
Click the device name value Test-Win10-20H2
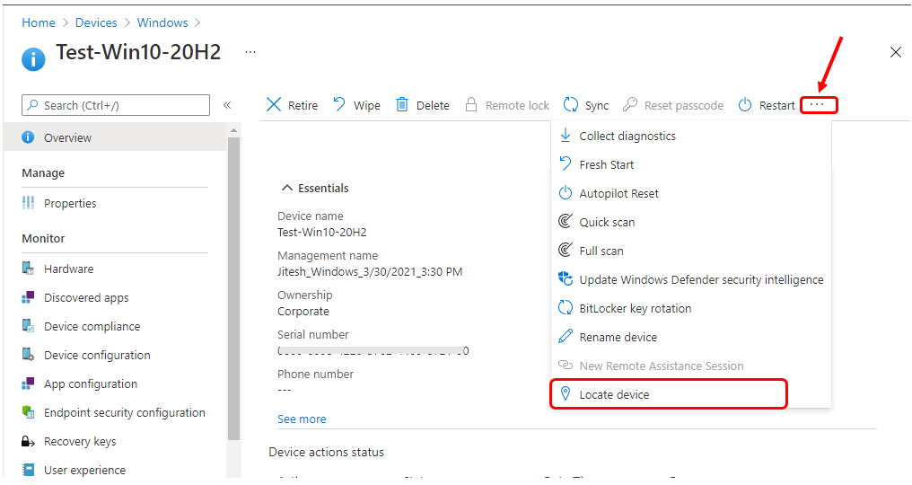321,232
